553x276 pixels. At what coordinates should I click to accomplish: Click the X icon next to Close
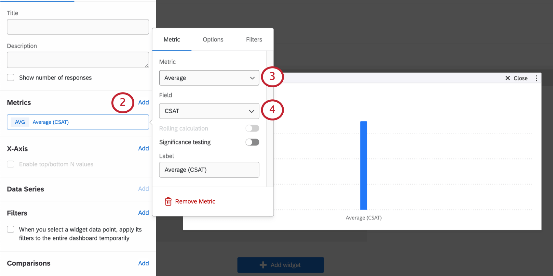coord(507,78)
